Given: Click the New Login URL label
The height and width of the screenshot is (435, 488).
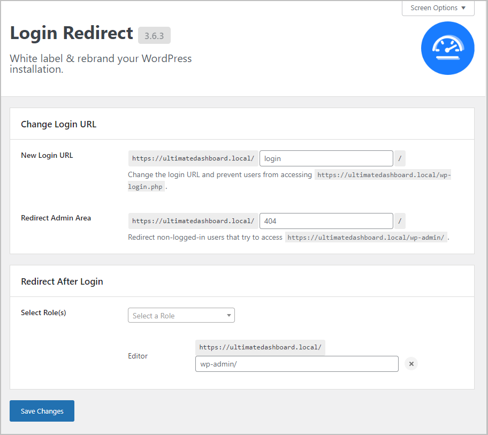Looking at the screenshot, I should pos(47,155).
